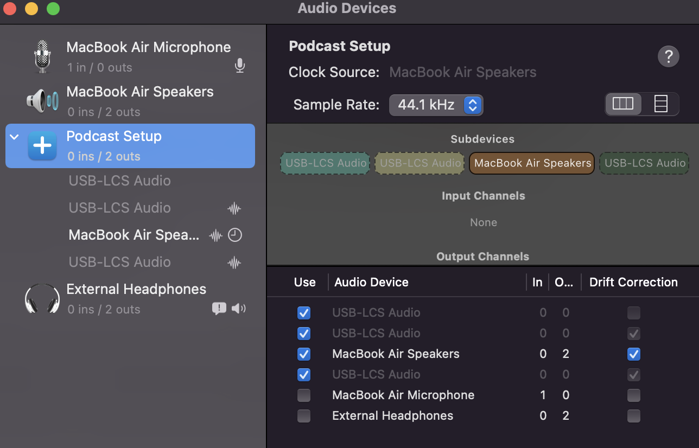Click the External Headphones icon in the sidebar

(42, 298)
